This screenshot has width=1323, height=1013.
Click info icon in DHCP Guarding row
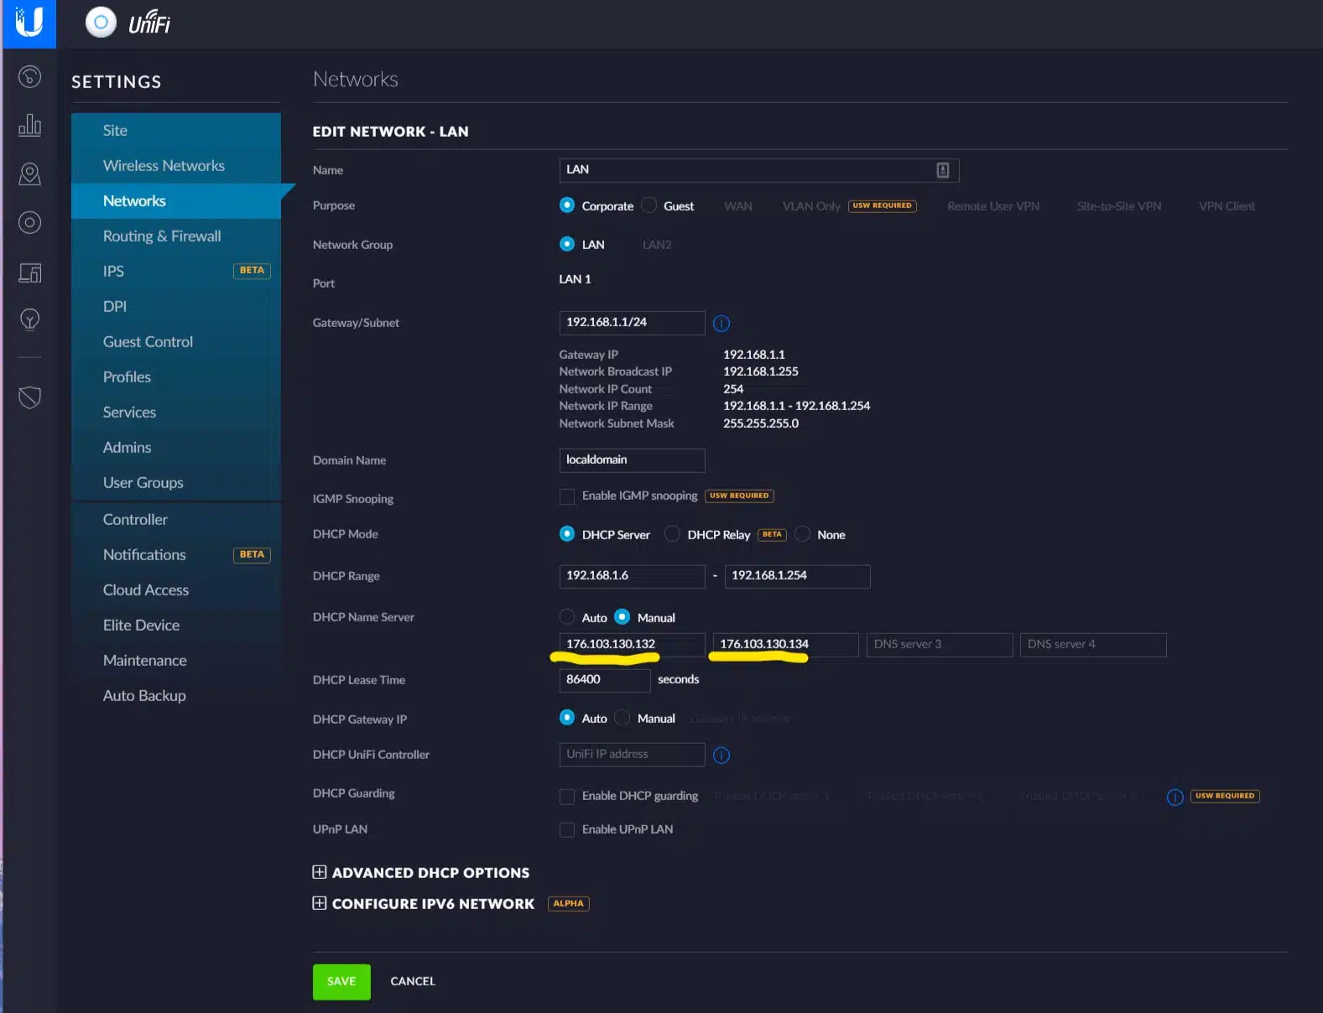point(1175,797)
